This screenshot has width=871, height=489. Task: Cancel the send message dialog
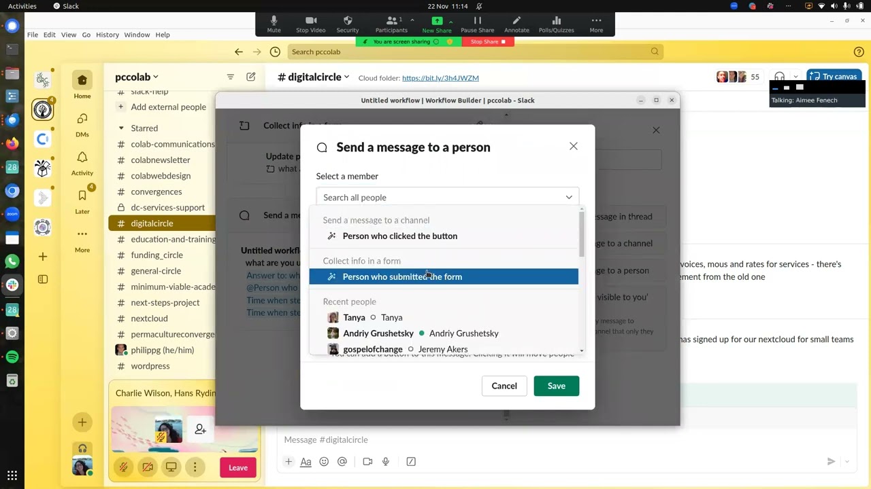(x=504, y=386)
